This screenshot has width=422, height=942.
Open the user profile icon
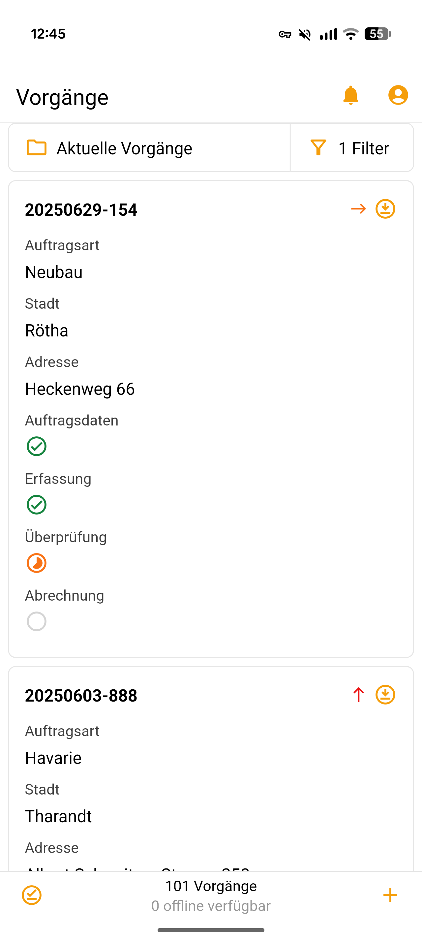pyautogui.click(x=398, y=95)
